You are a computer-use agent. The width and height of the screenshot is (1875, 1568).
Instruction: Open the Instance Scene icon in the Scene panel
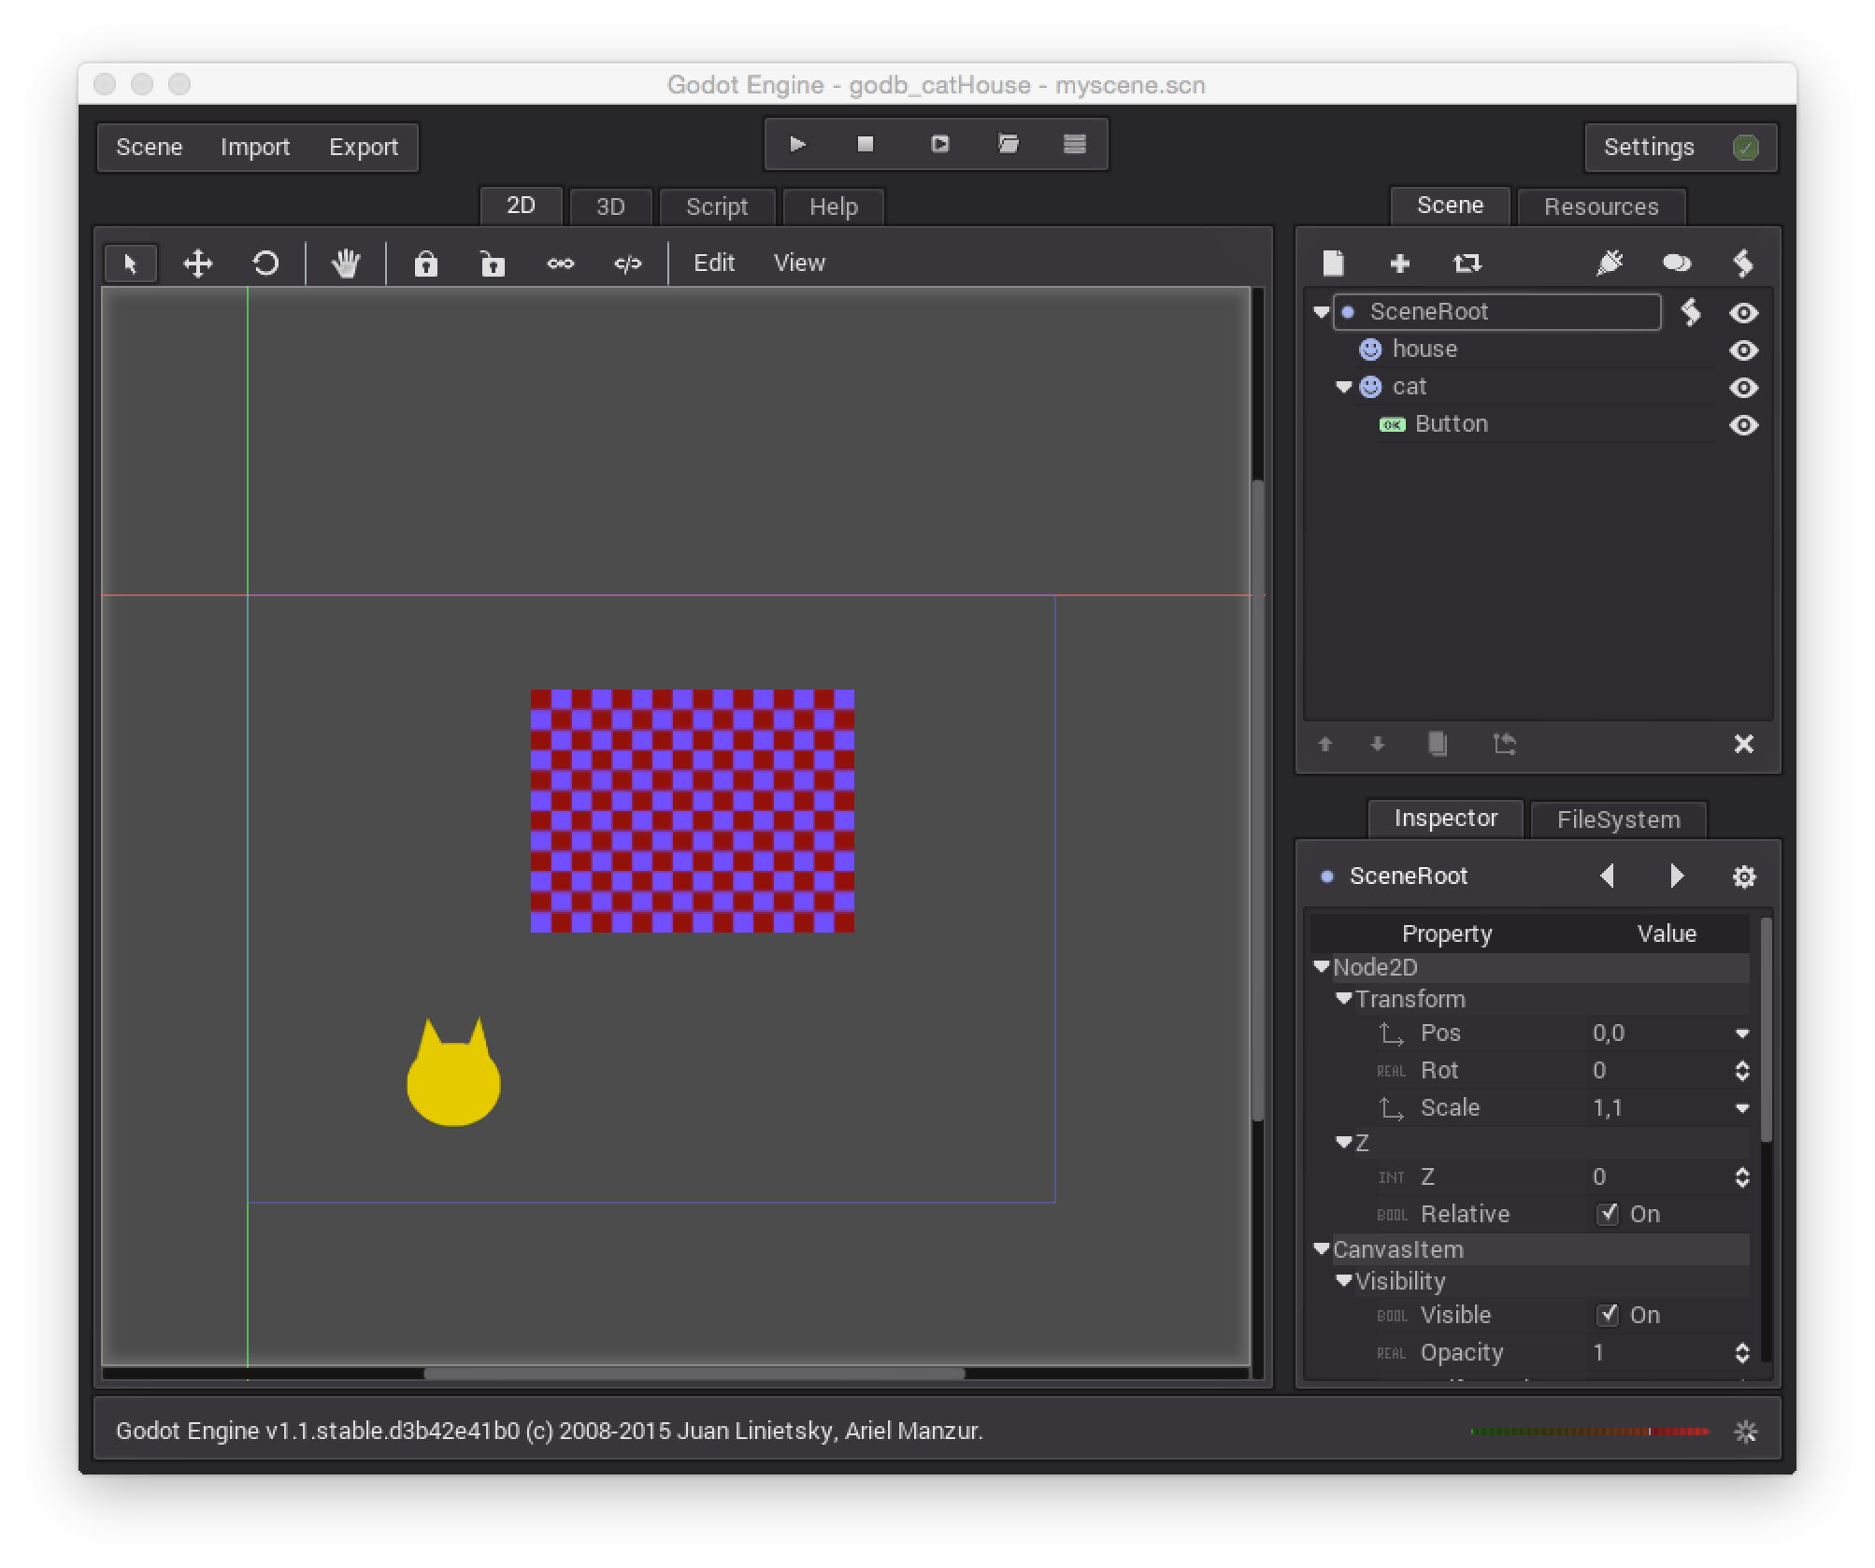pos(1467,264)
